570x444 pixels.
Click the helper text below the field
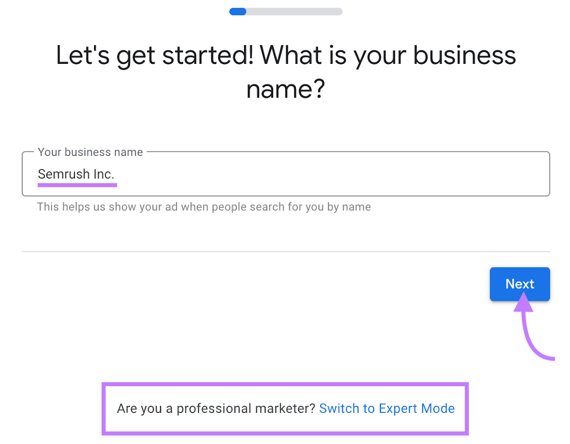tap(204, 207)
